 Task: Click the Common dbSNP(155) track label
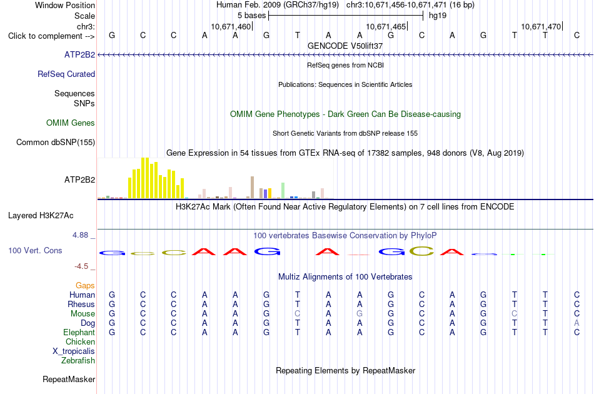point(55,142)
